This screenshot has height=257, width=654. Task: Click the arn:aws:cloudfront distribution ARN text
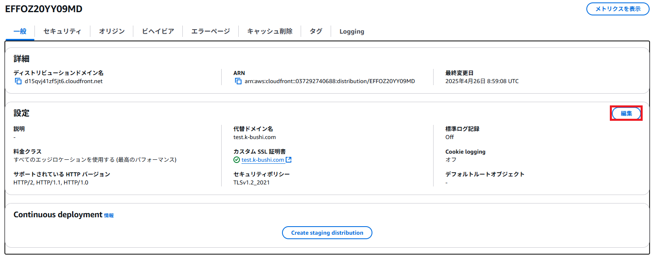pos(330,81)
